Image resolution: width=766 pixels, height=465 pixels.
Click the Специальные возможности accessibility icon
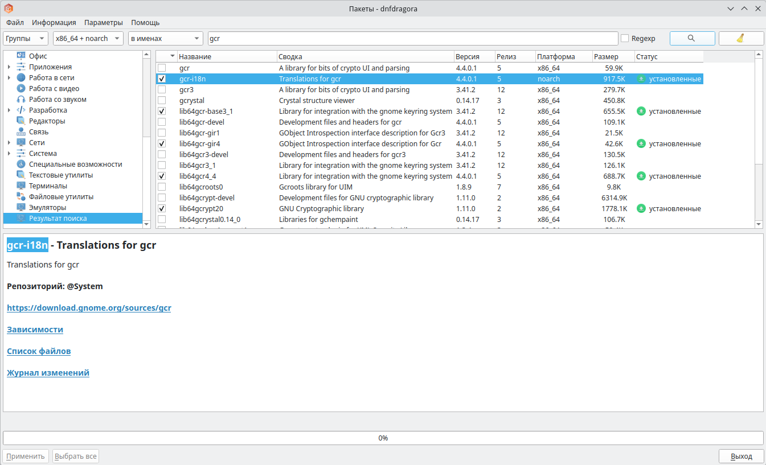coord(21,164)
